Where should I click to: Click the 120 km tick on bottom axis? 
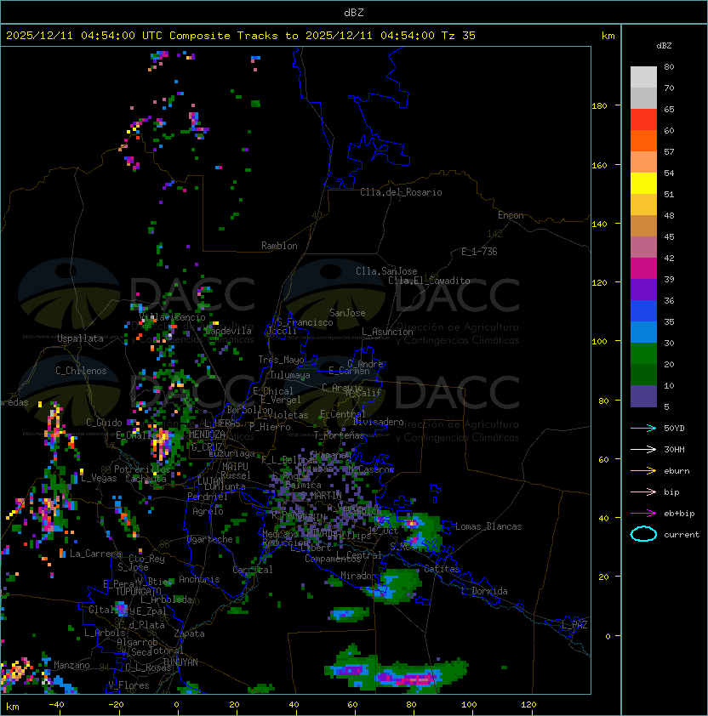pyautogui.click(x=528, y=705)
